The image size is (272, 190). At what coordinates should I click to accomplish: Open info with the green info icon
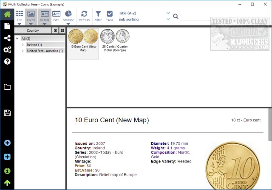point(7,171)
